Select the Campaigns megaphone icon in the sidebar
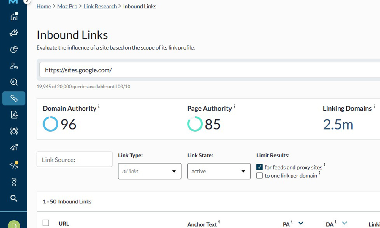The height and width of the screenshot is (228, 380). [x=14, y=33]
